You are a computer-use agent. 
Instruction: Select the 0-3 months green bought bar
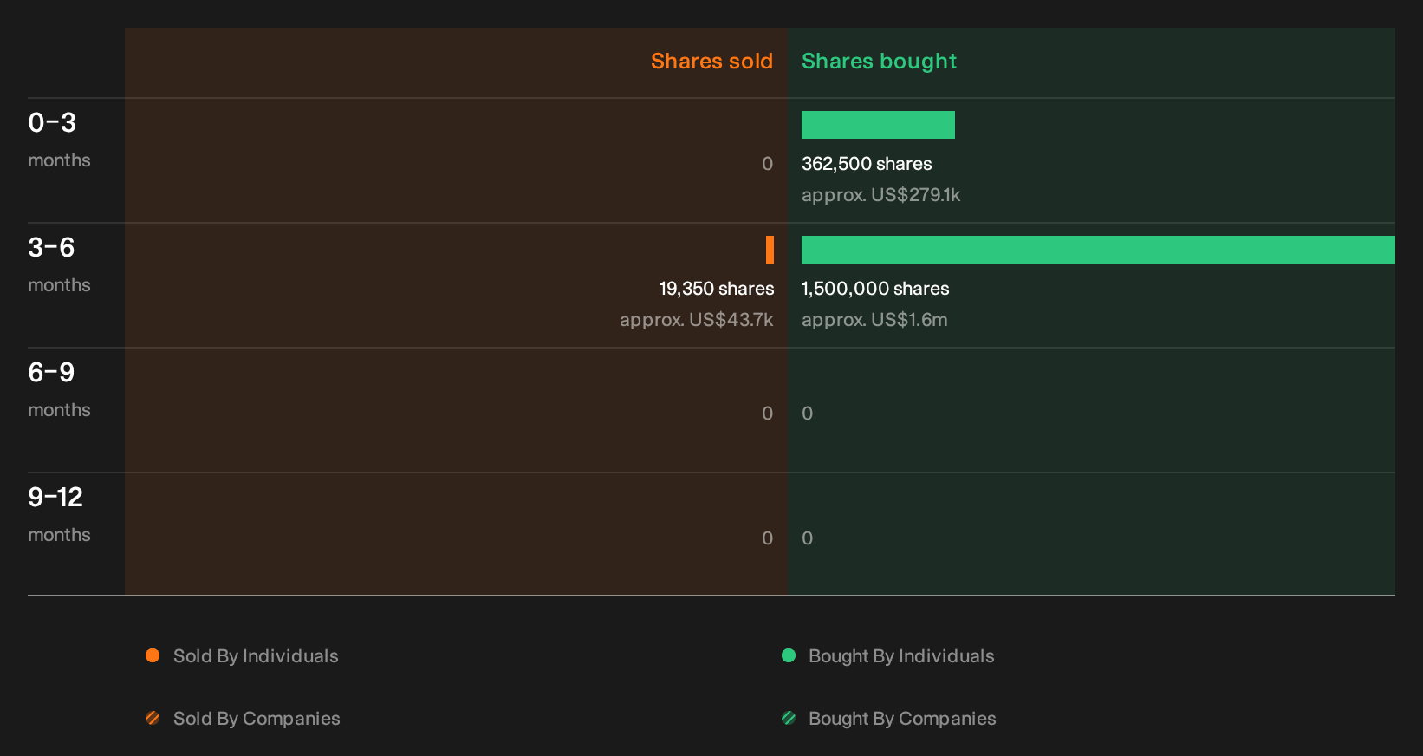pos(878,125)
